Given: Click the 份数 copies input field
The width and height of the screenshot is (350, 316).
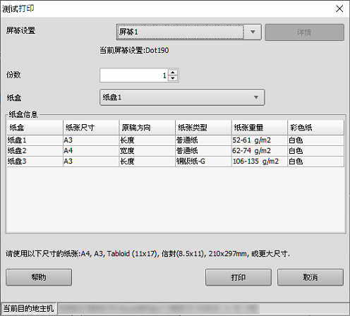Looking at the screenshot, I should click(133, 75).
